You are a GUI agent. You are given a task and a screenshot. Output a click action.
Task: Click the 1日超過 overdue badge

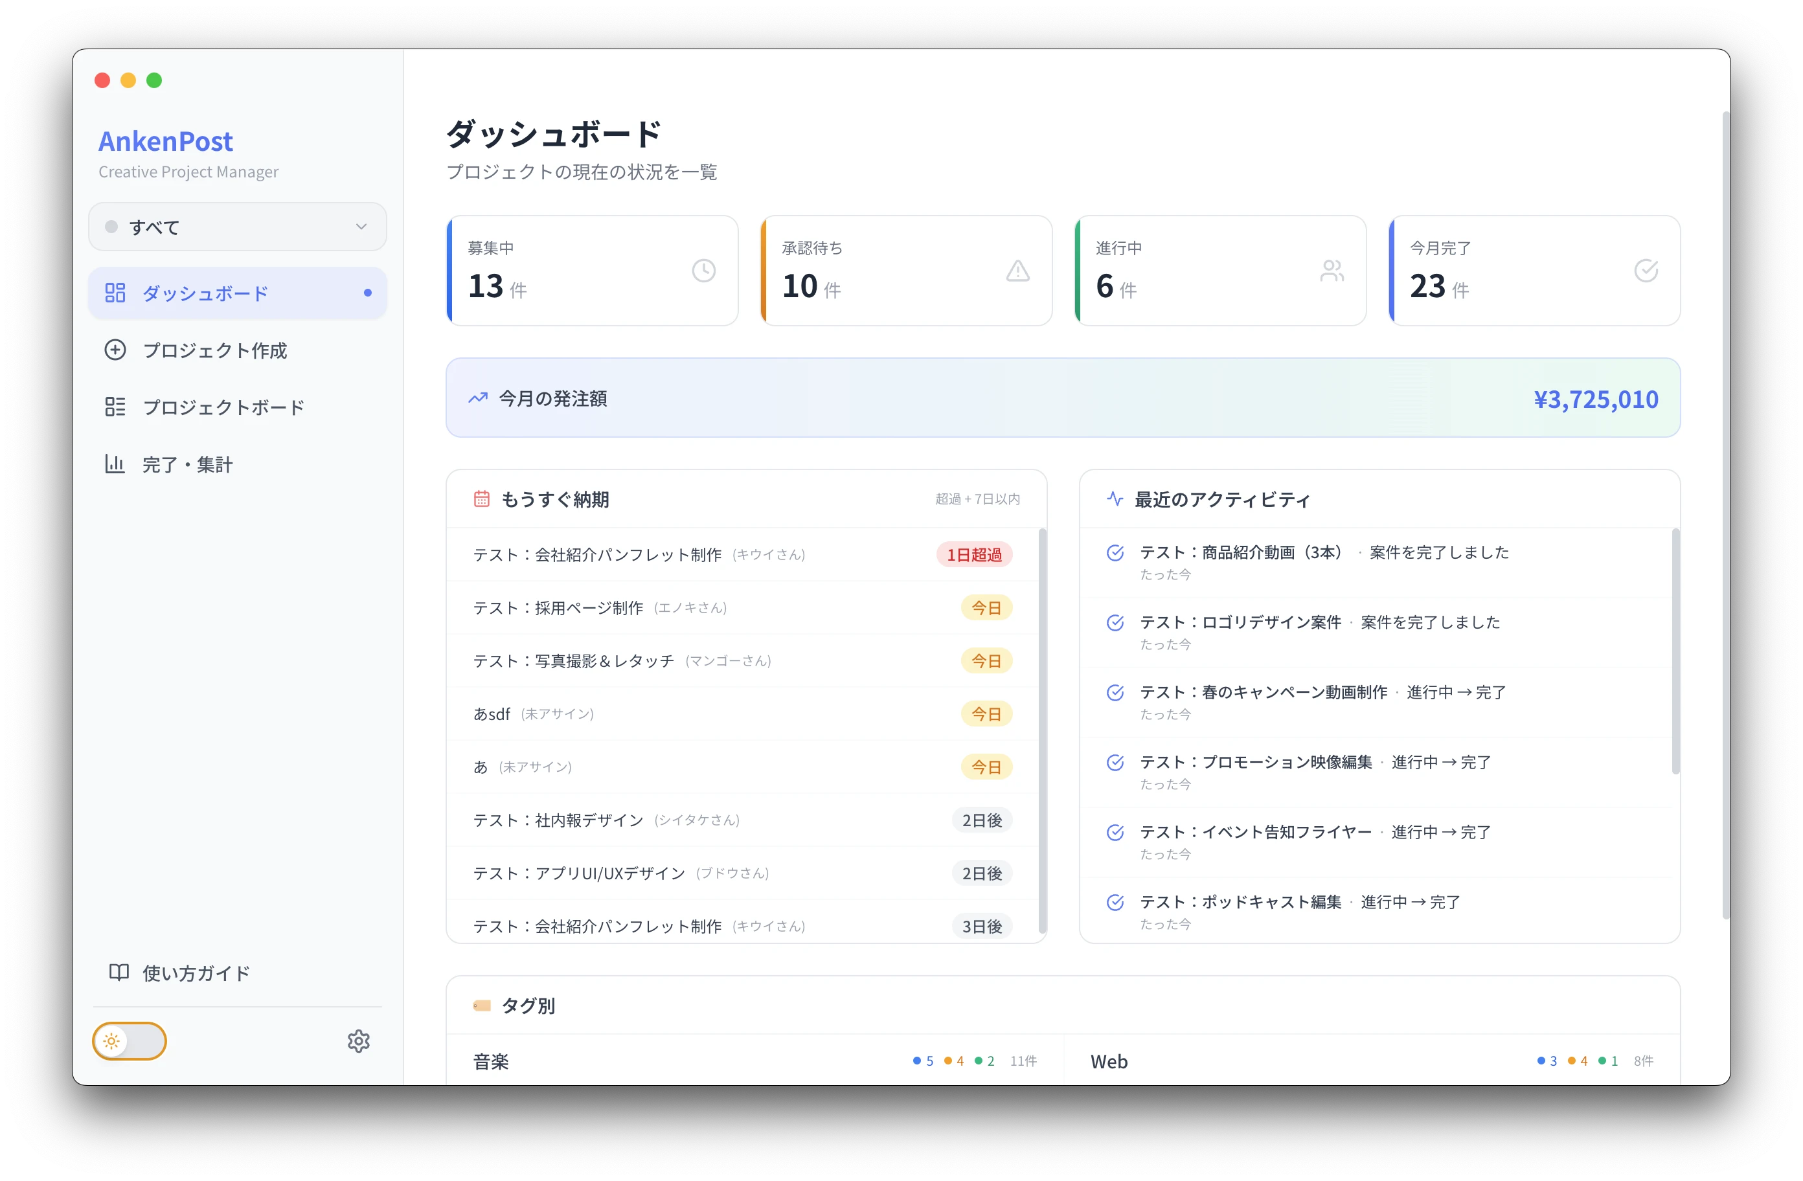tap(974, 554)
